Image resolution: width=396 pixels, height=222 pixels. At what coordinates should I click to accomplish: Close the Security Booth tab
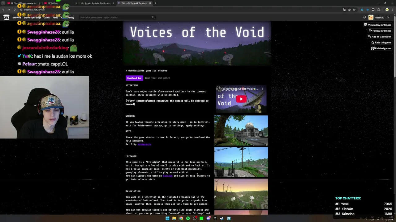click(x=113, y=3)
